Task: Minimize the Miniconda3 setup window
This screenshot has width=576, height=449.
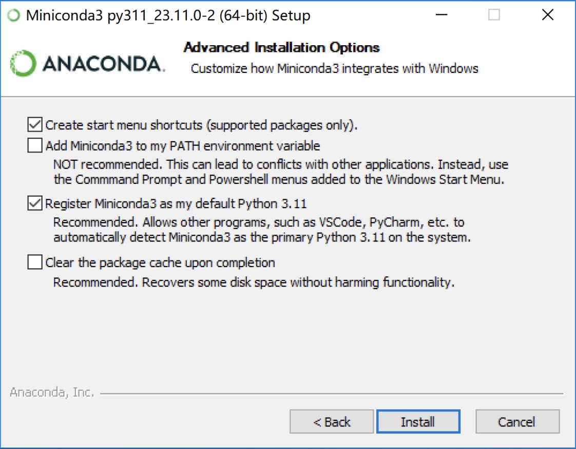Action: [441, 15]
